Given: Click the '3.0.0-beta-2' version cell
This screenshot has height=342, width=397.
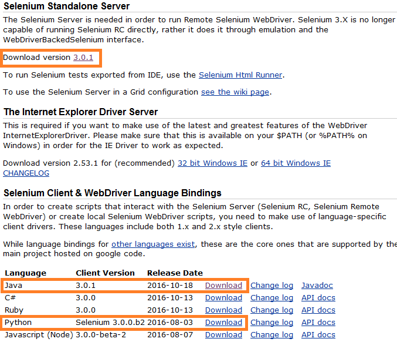Looking at the screenshot, I should [101, 335].
